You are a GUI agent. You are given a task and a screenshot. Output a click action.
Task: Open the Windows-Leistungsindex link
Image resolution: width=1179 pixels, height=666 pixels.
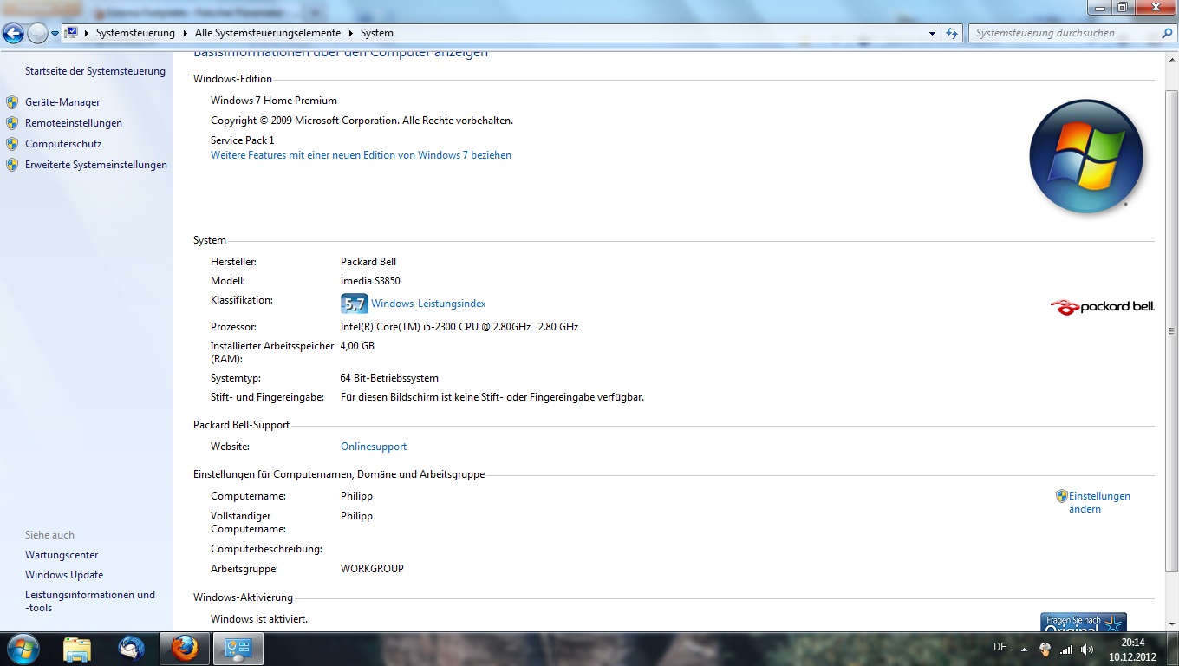[x=428, y=304]
